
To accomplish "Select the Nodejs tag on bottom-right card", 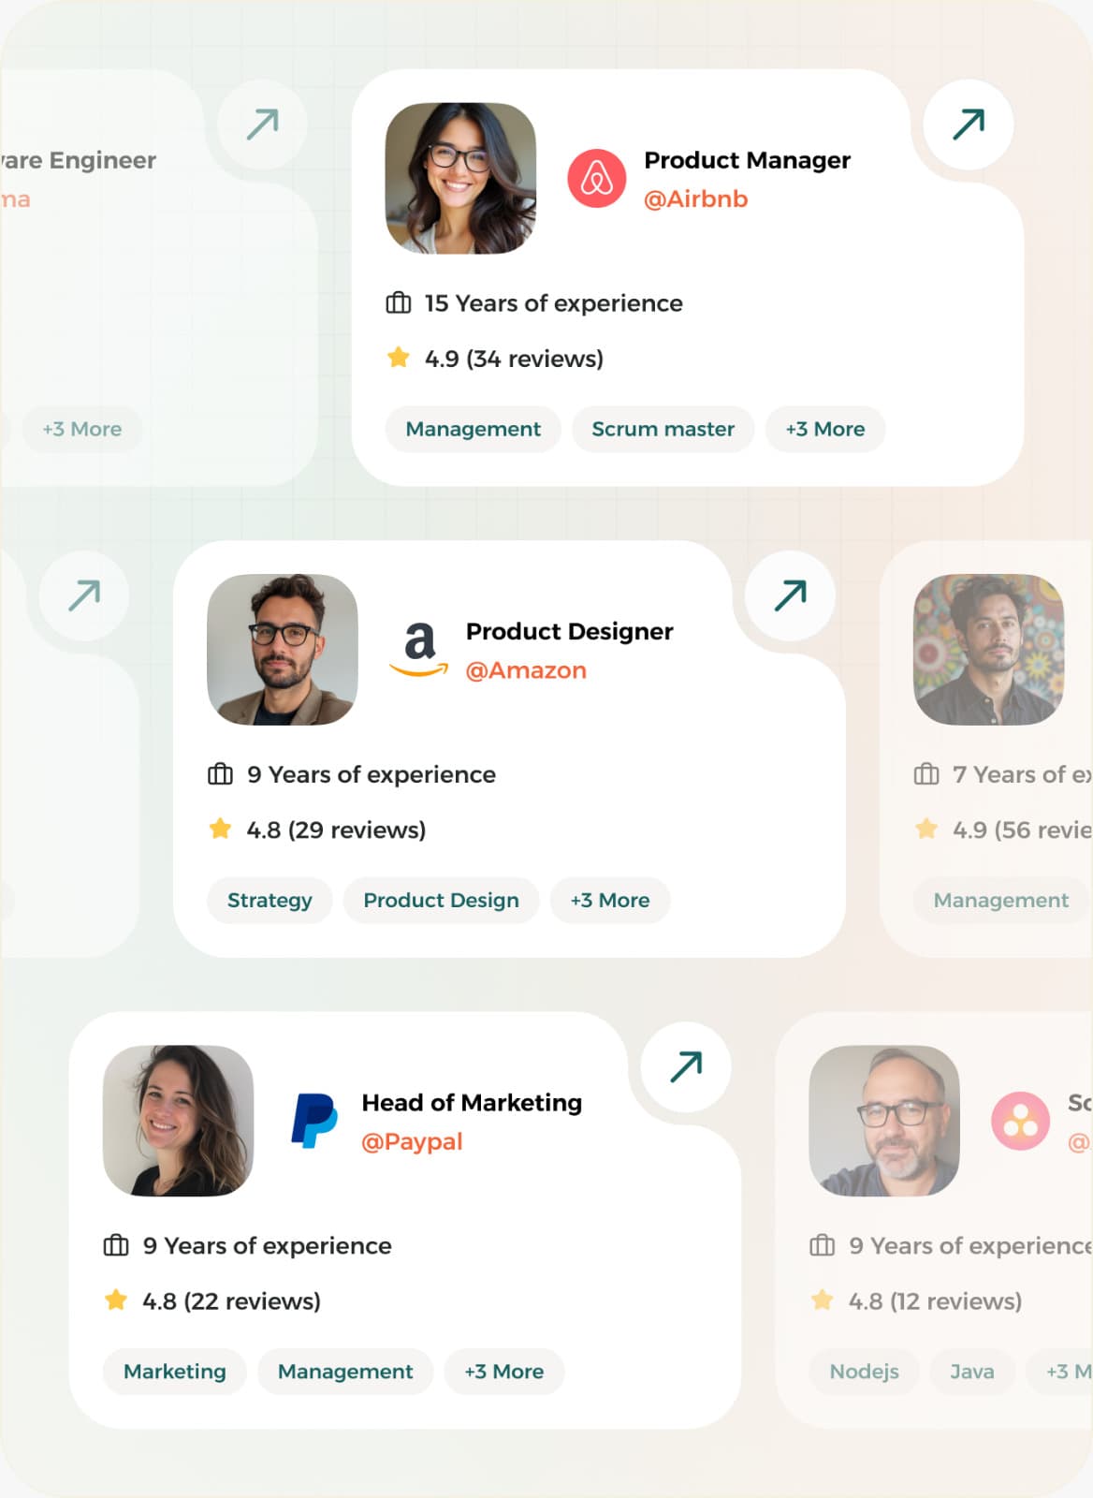I will pos(863,1372).
